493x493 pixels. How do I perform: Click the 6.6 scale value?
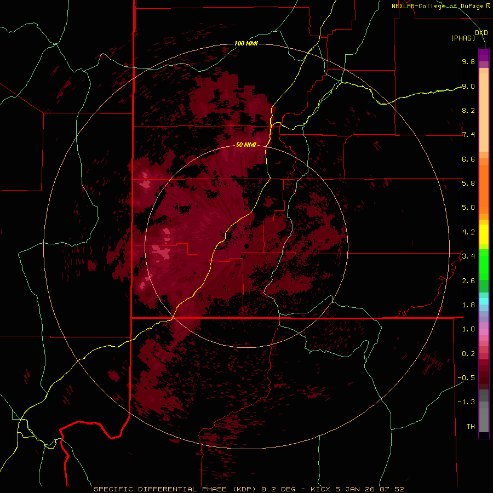tap(468, 159)
